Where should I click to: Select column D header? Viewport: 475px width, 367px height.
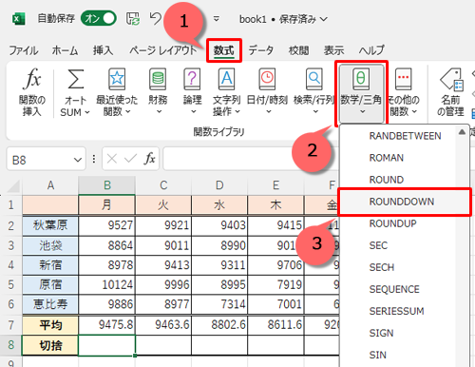click(219, 185)
